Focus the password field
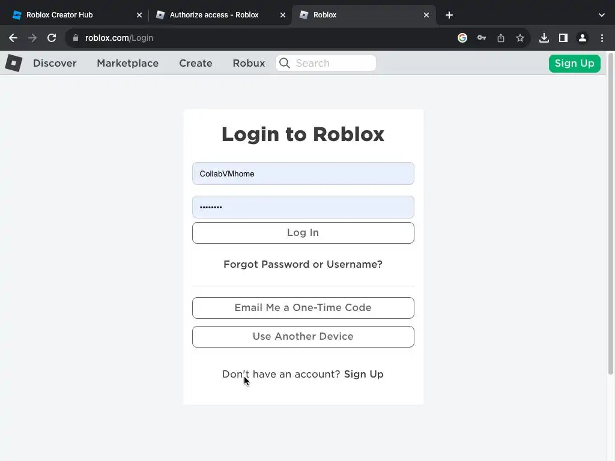The image size is (615, 461). (303, 207)
